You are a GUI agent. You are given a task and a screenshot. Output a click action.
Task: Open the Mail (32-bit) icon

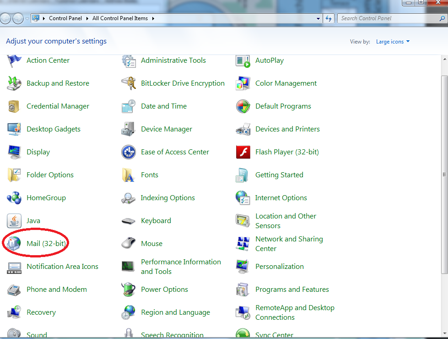coord(14,243)
